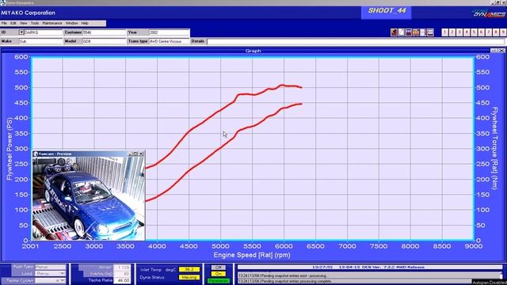Click the Customer number field

104,32
